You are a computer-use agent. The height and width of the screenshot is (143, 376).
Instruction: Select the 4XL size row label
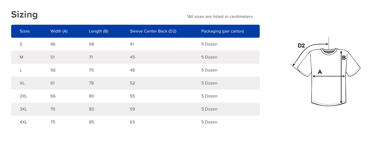[23, 122]
